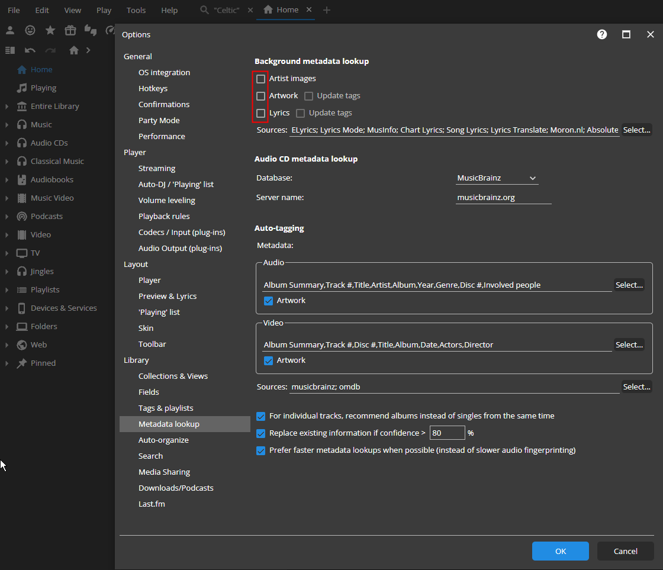
Task: Enable Artwork background metadata lookup
Action: (261, 96)
